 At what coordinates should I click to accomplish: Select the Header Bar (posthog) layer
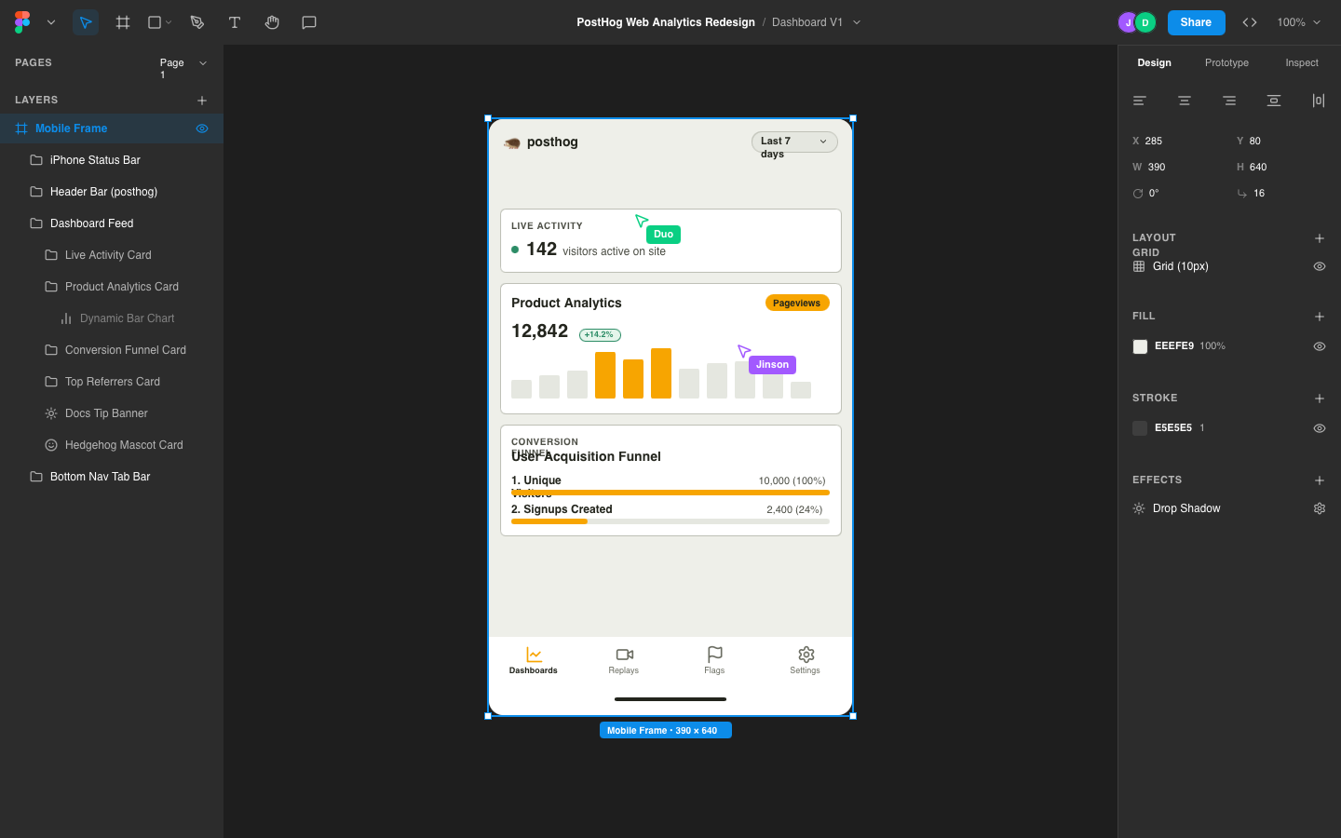coord(112,192)
